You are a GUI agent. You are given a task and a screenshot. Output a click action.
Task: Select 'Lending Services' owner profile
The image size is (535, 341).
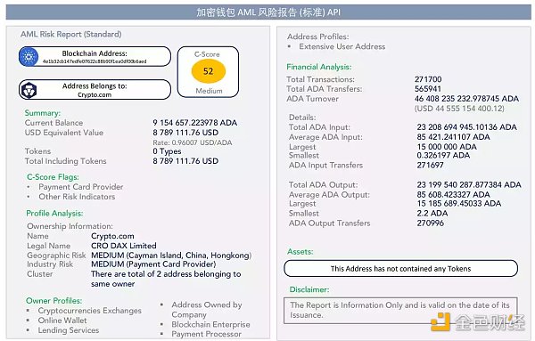[69, 330]
